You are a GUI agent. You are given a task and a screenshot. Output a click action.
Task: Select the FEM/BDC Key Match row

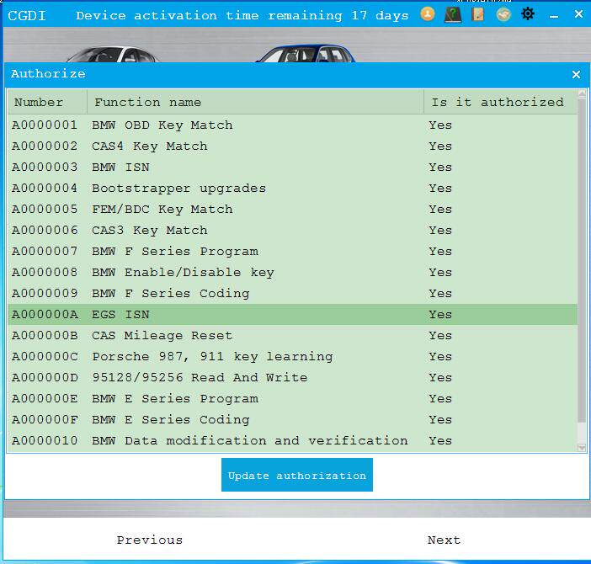pyautogui.click(x=292, y=210)
